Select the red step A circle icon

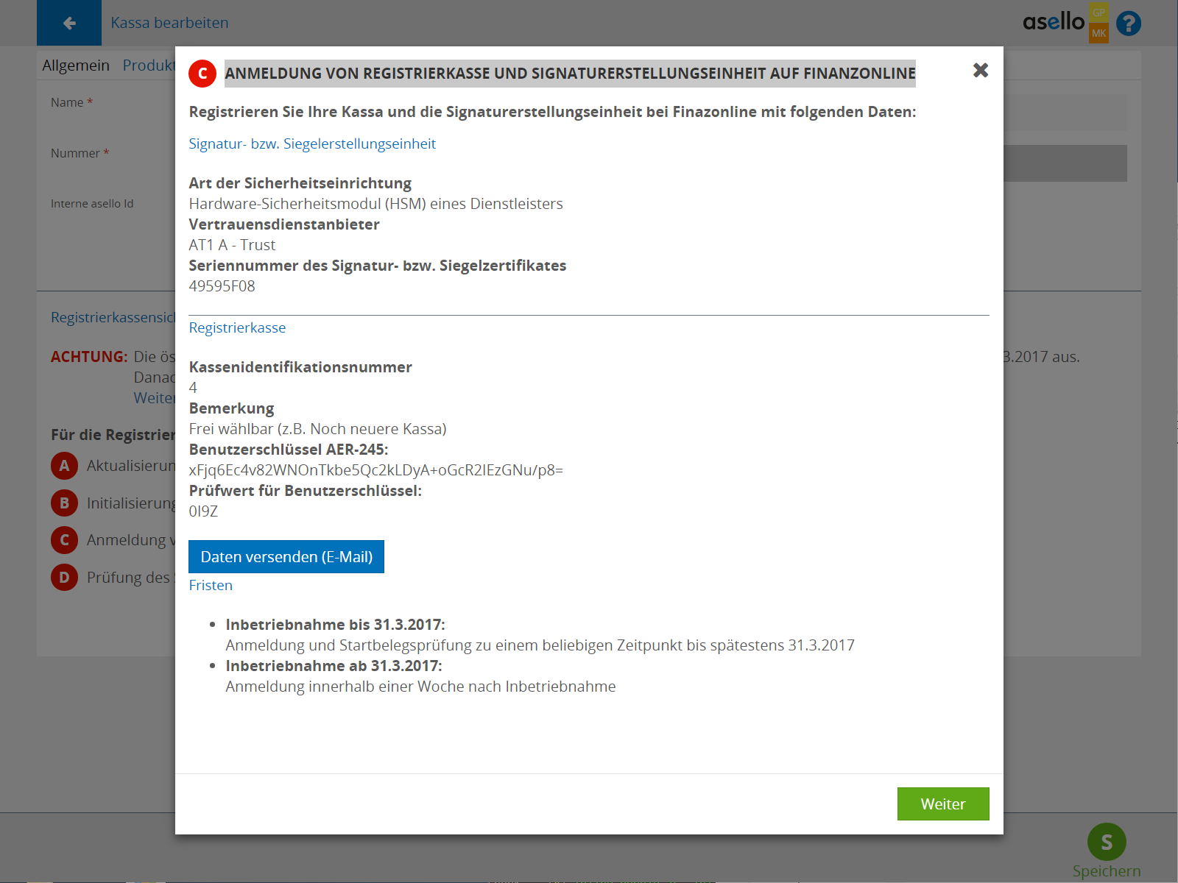tap(64, 466)
